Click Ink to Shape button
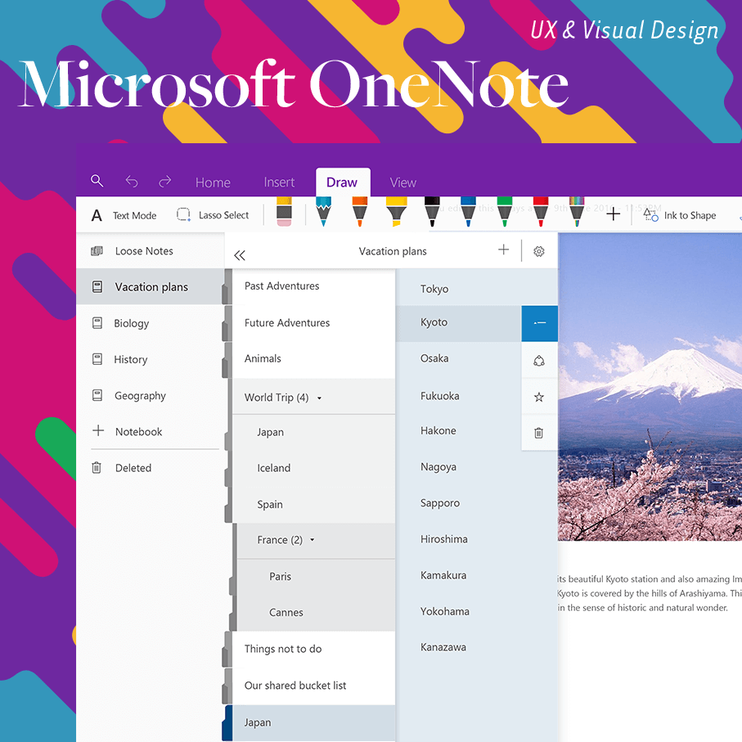Viewport: 742px width, 742px height. [680, 215]
